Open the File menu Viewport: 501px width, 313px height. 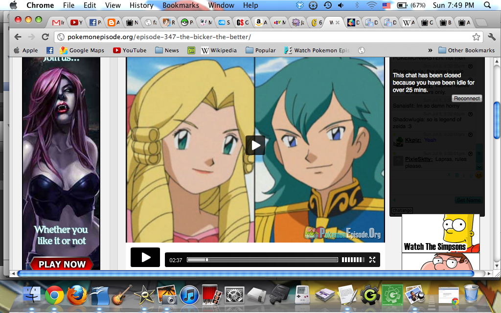(x=68, y=5)
